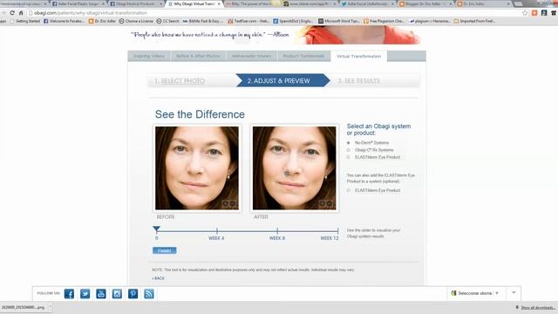Image resolution: width=558 pixels, height=314 pixels.
Task: Set the slider to the Week 8 mark
Action: point(277,230)
